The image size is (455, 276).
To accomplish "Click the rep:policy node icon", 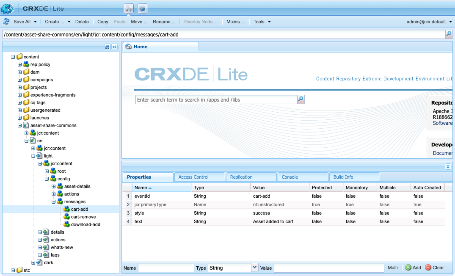I will coord(26,64).
